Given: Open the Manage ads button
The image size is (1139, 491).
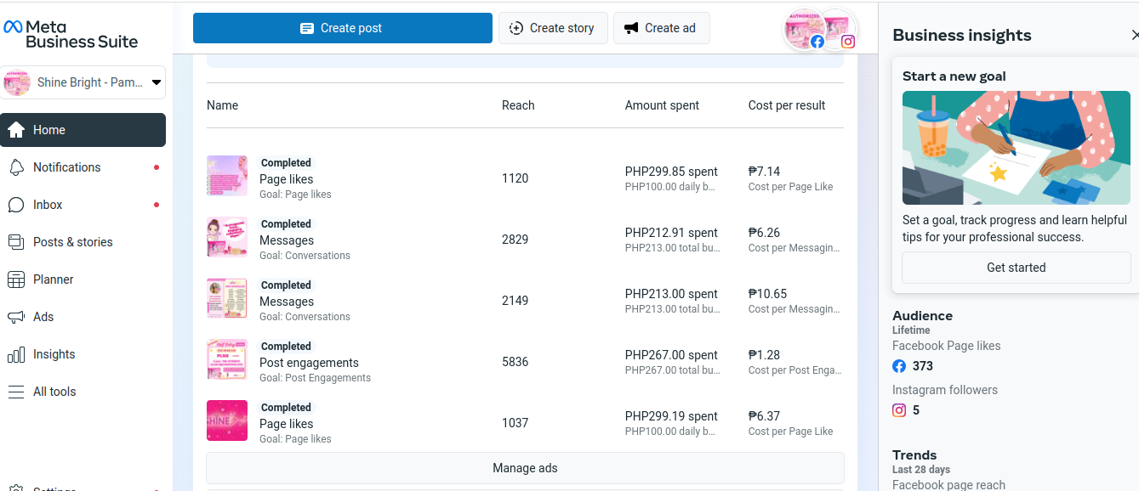Looking at the screenshot, I should click(x=525, y=468).
